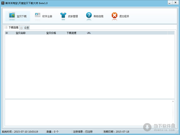Click the 注册信息：已注册 status entry
180x135 pixels.
click(x=83, y=132)
